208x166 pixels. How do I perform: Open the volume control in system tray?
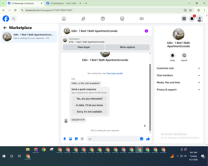(x=186, y=156)
